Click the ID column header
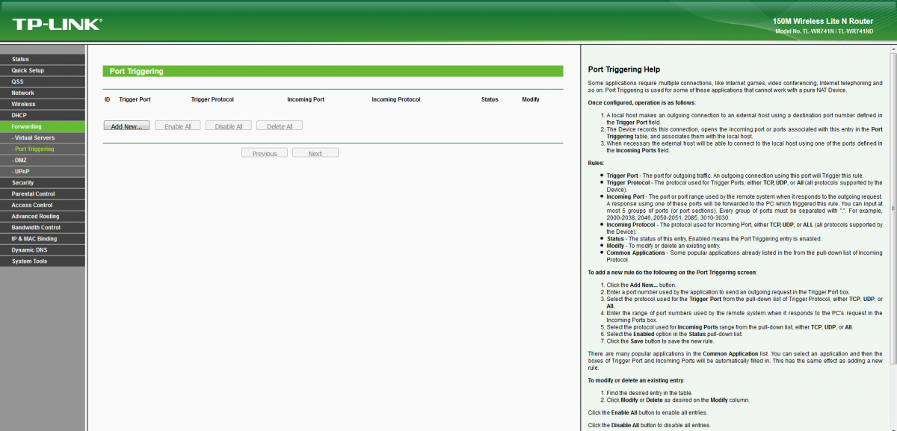Screen dimensions: 897x431 (x=107, y=99)
